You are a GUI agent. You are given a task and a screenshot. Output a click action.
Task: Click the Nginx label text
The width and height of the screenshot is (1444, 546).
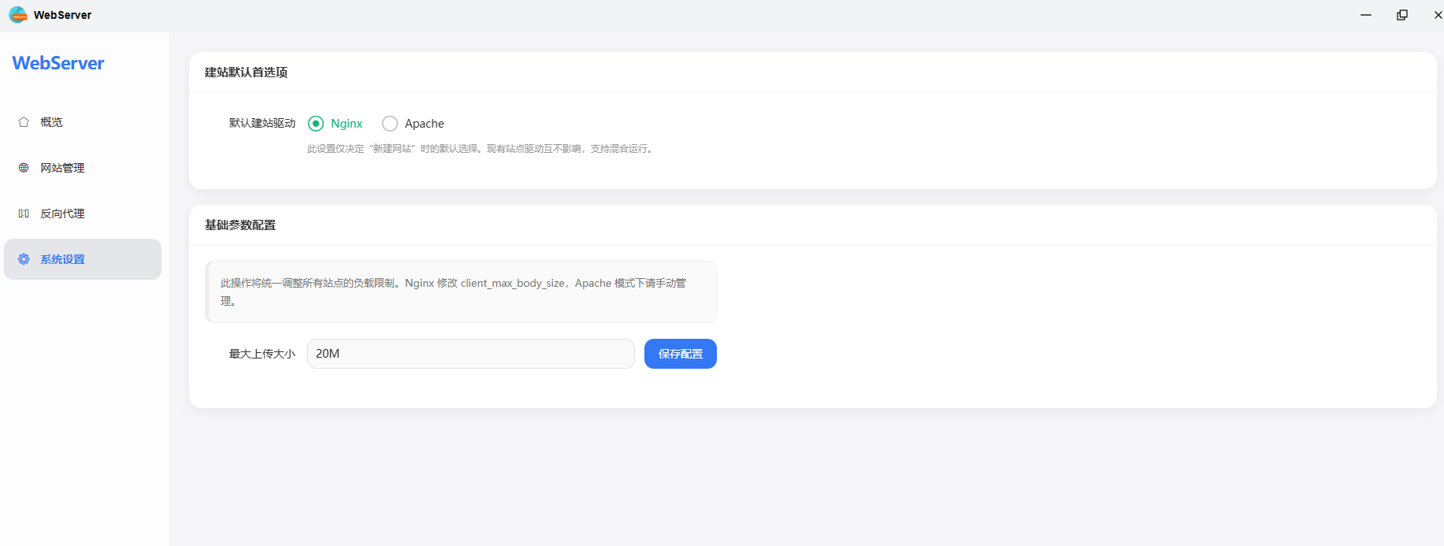[x=347, y=124]
